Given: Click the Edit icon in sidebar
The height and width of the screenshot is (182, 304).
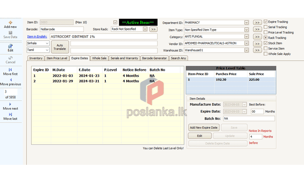Looking at the screenshot, I should point(11,46).
